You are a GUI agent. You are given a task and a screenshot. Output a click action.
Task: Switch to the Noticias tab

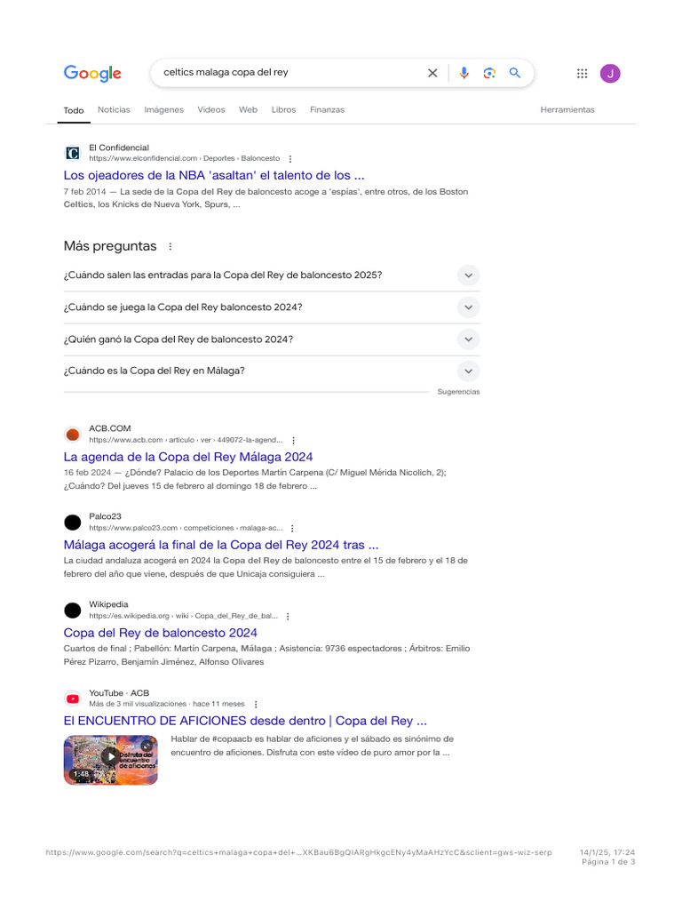(114, 109)
